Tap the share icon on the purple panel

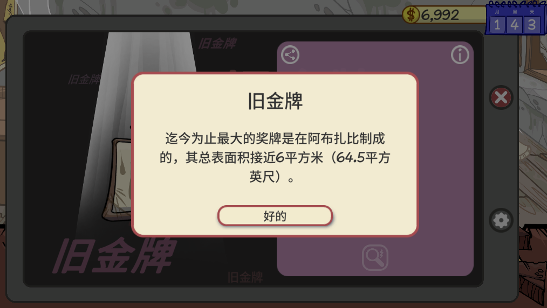coord(290,54)
